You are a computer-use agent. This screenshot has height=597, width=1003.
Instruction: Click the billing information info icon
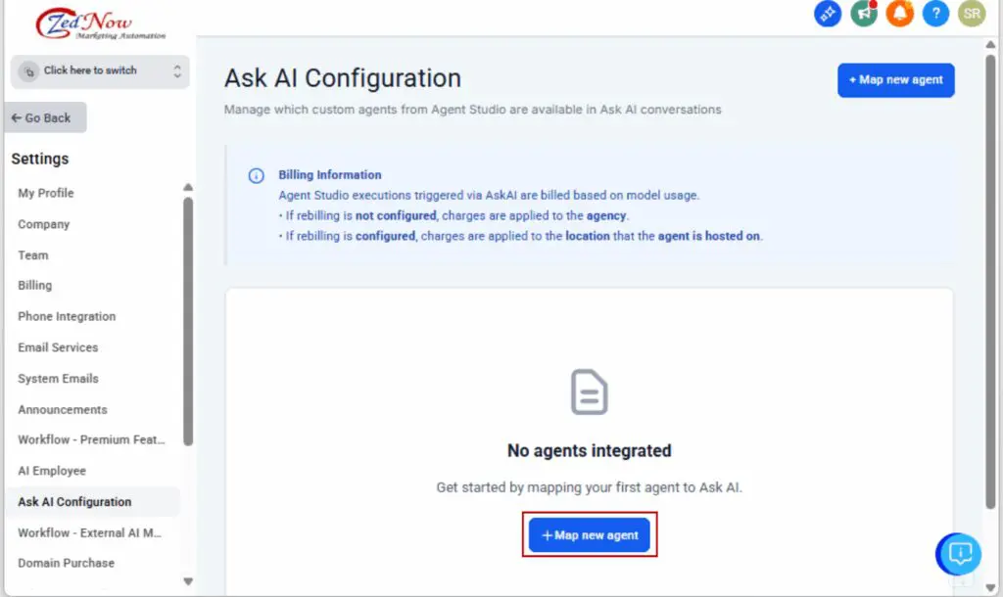click(x=256, y=175)
